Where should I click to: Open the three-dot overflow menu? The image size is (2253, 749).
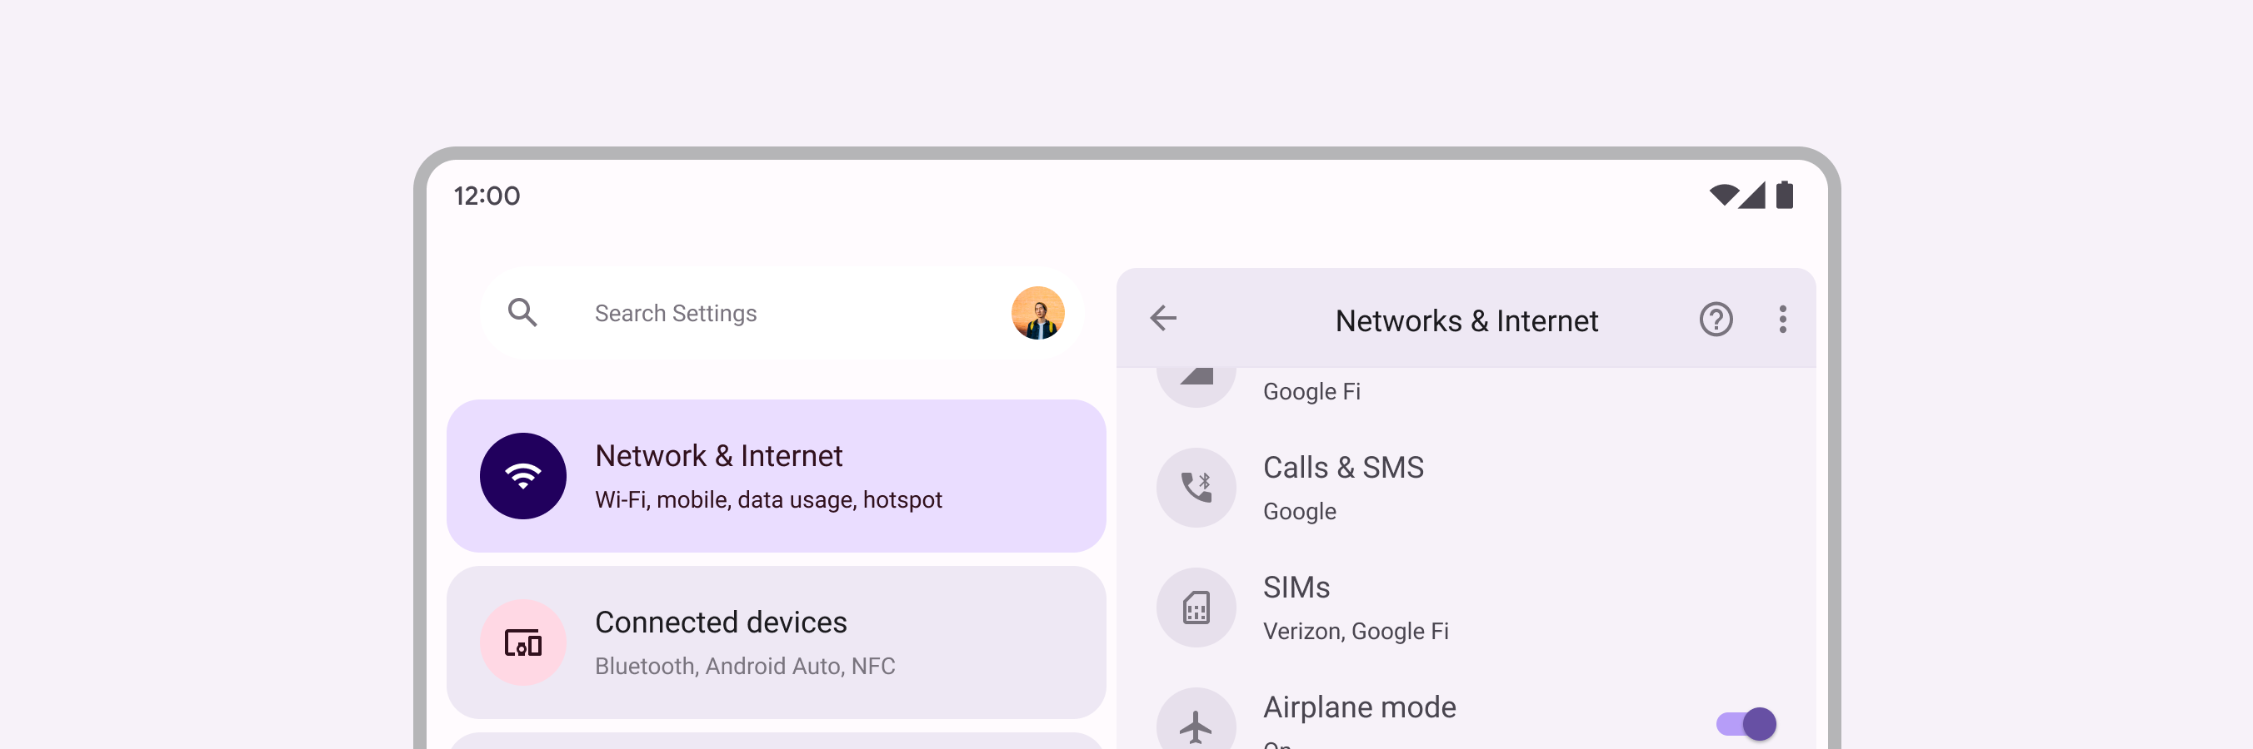pyautogui.click(x=1782, y=319)
